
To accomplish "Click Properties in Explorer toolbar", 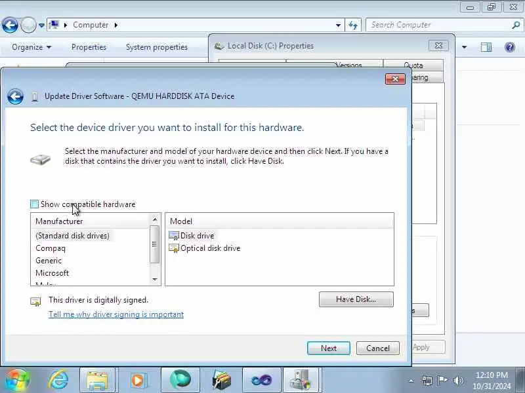I will [89, 47].
